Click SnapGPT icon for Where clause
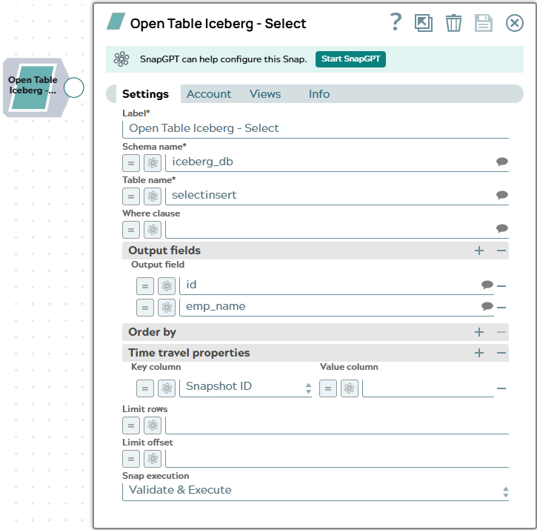537x530 pixels. tap(153, 230)
